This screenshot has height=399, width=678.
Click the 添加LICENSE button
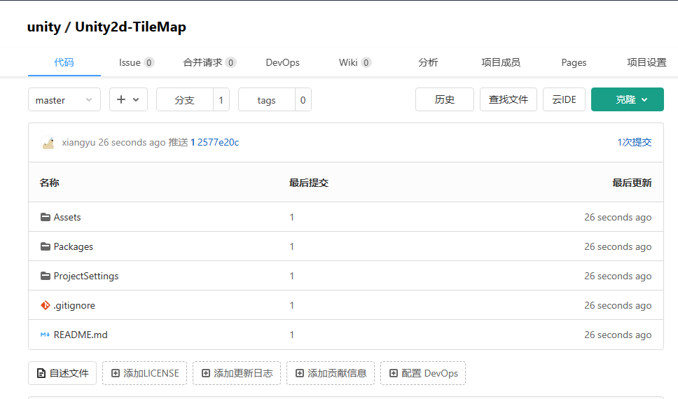coord(145,373)
